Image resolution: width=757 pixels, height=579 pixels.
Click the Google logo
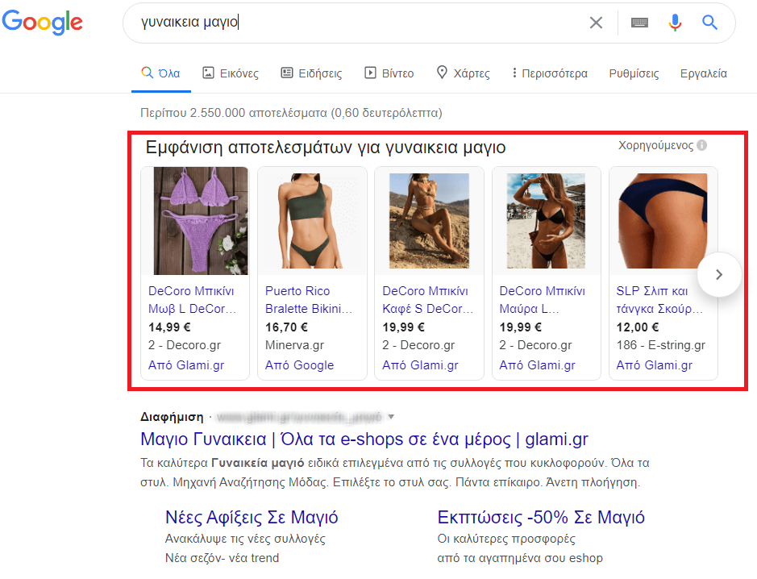[43, 23]
